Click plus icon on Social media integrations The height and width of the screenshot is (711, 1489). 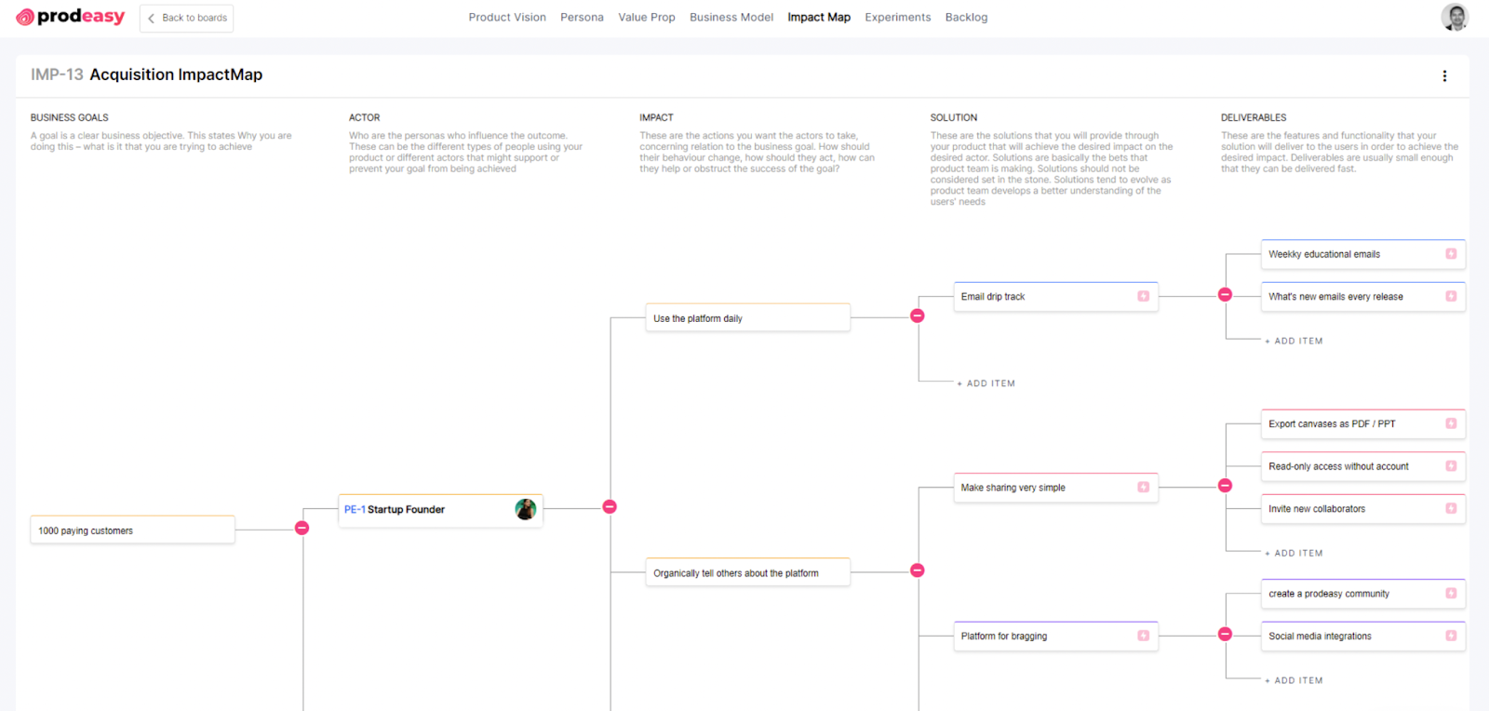click(1450, 636)
